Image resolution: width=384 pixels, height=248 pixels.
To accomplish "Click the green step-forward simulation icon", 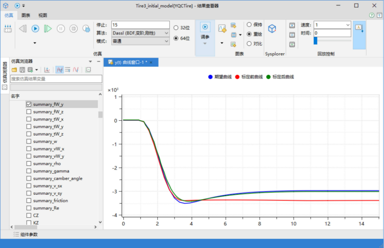I will pyautogui.click(x=48, y=29).
